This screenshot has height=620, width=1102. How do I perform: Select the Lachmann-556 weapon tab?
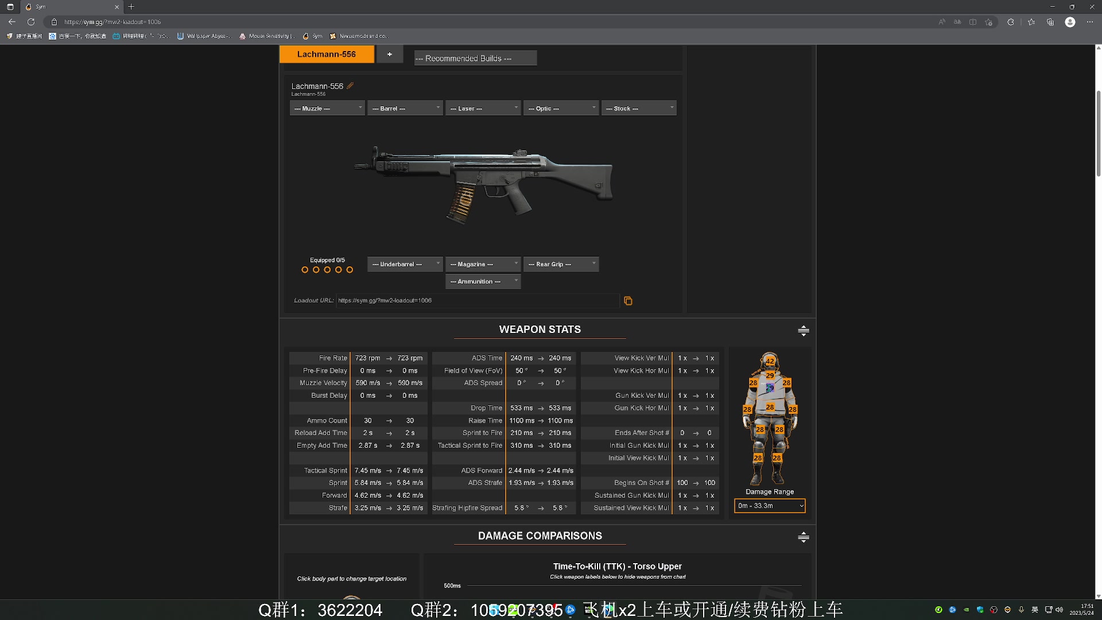(327, 55)
